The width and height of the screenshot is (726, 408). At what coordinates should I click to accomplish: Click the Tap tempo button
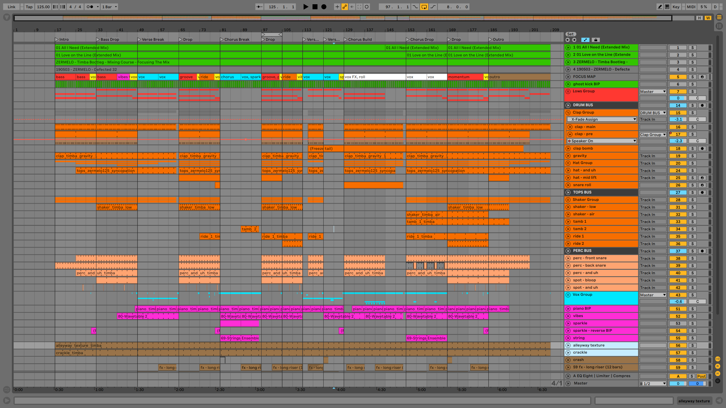point(29,7)
